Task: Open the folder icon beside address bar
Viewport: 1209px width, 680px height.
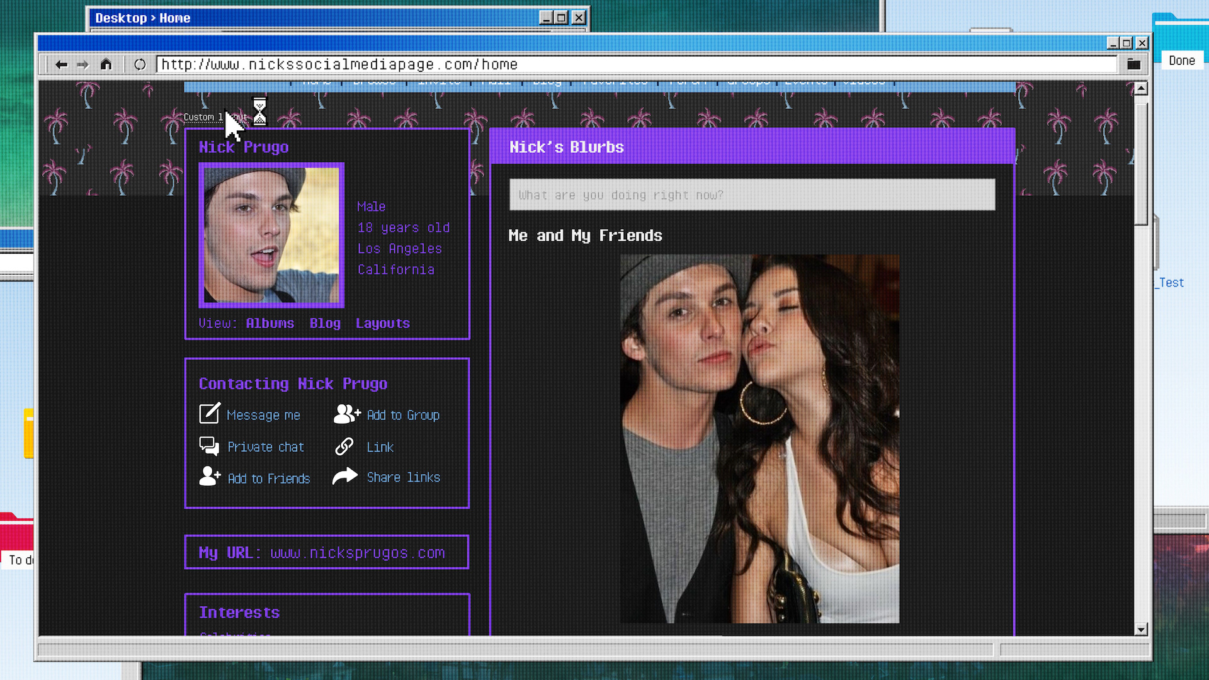Action: point(1133,64)
